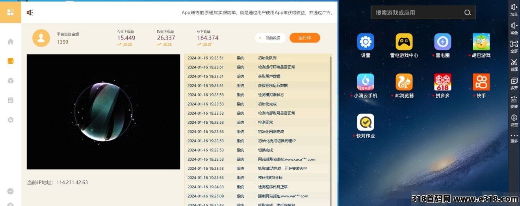520x206 pixels.
Task: Click the minus circle icon in the sidebar
Action: [11, 191]
